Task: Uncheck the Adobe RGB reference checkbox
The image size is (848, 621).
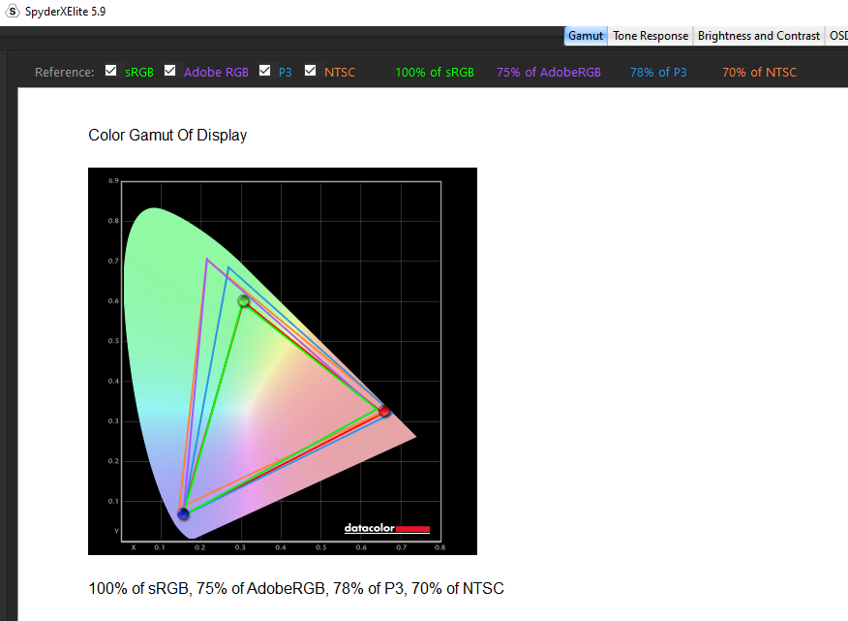Action: (x=170, y=71)
